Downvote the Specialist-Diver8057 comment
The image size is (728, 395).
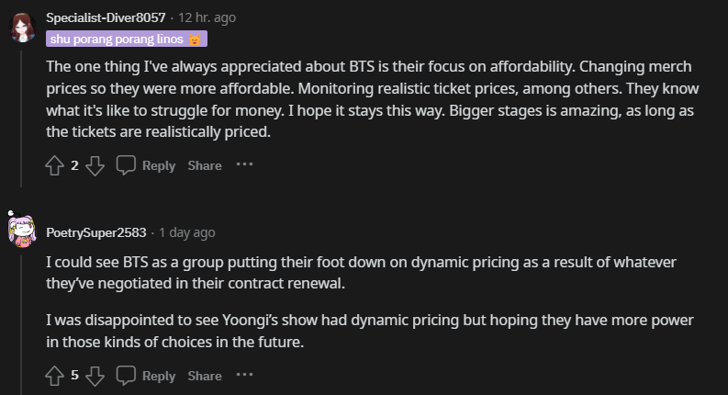pyautogui.click(x=95, y=165)
